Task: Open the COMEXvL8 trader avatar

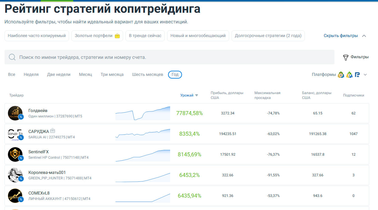Action: (15, 196)
